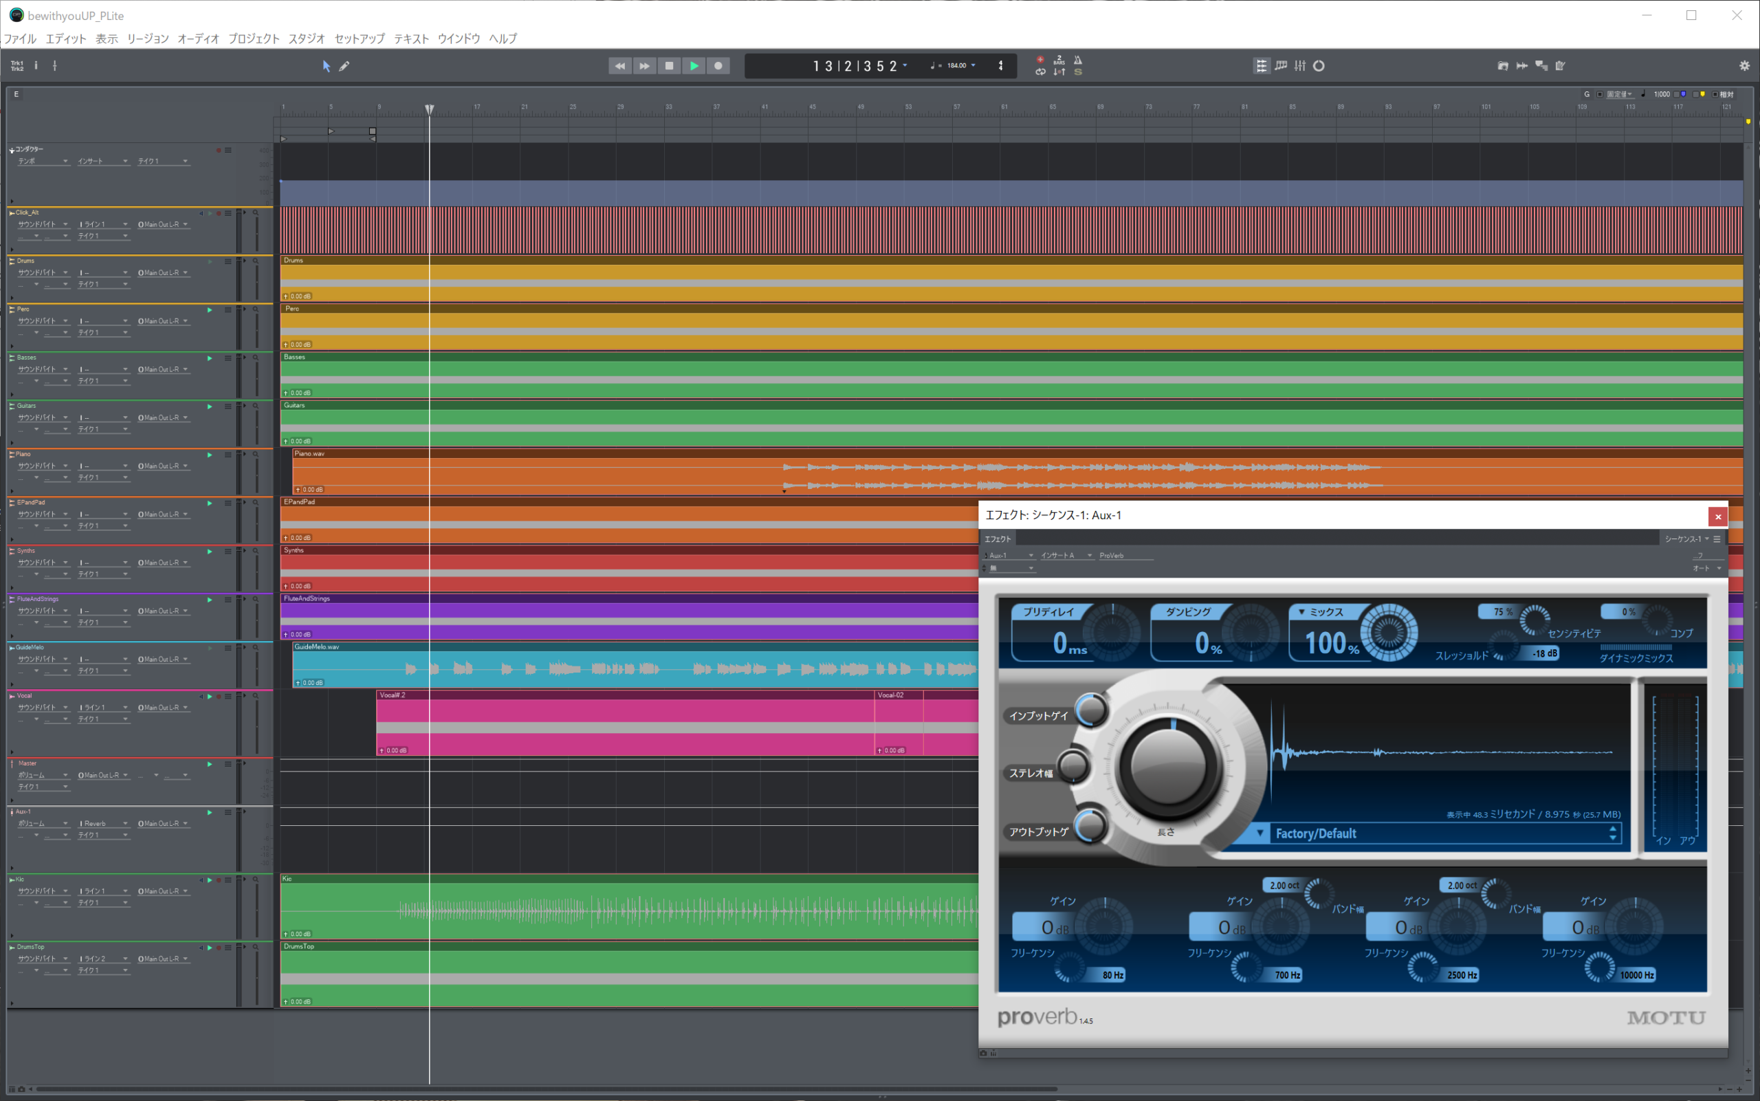The image size is (1760, 1101).
Task: Toggle record enable on Vocal track
Action: coord(219,697)
